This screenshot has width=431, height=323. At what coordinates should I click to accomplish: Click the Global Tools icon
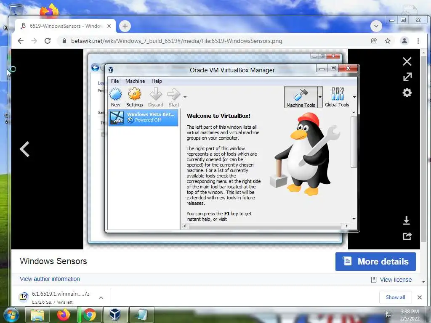coord(337,94)
